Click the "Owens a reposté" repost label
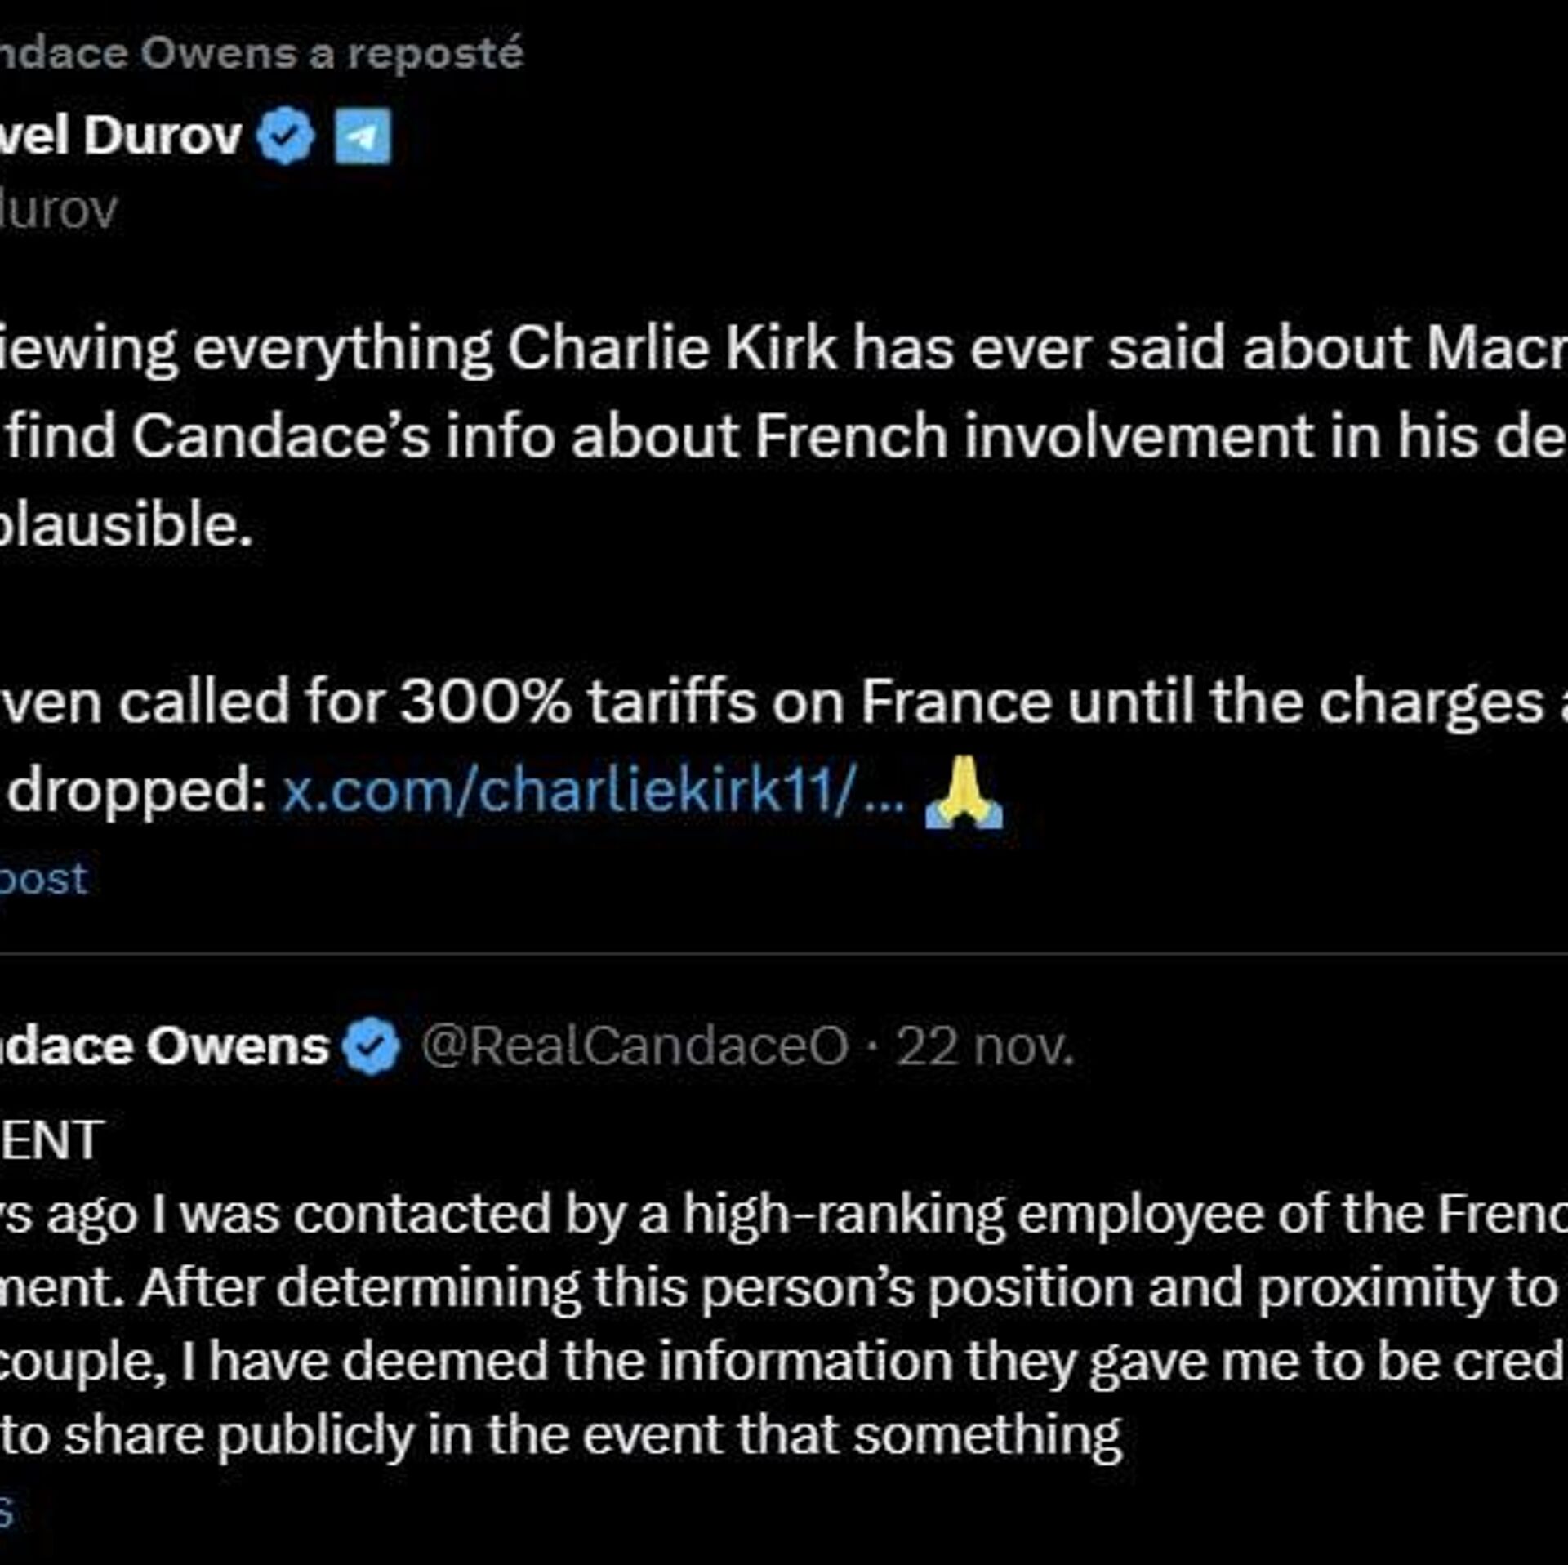The height and width of the screenshot is (1565, 1568). click(x=261, y=54)
